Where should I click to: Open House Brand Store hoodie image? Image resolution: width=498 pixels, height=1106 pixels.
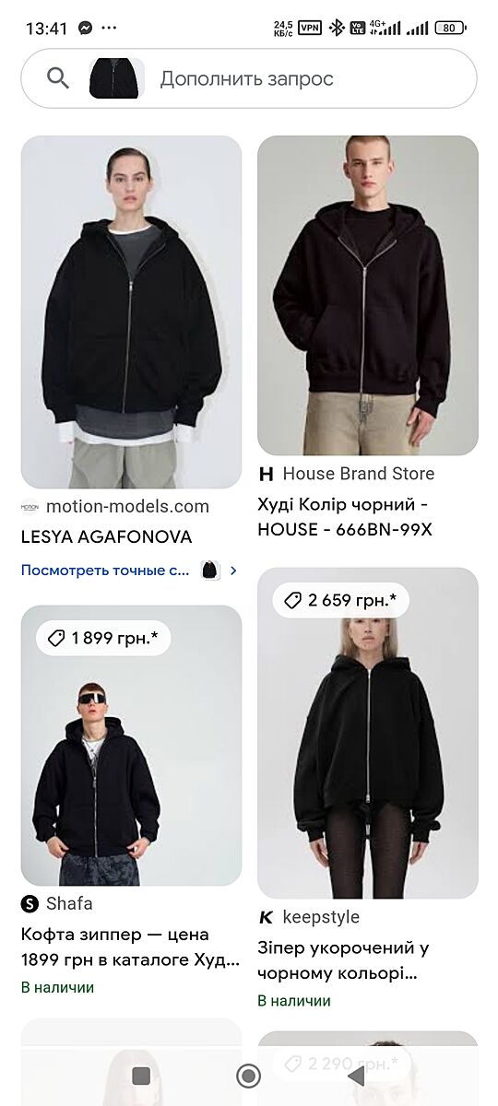367,295
